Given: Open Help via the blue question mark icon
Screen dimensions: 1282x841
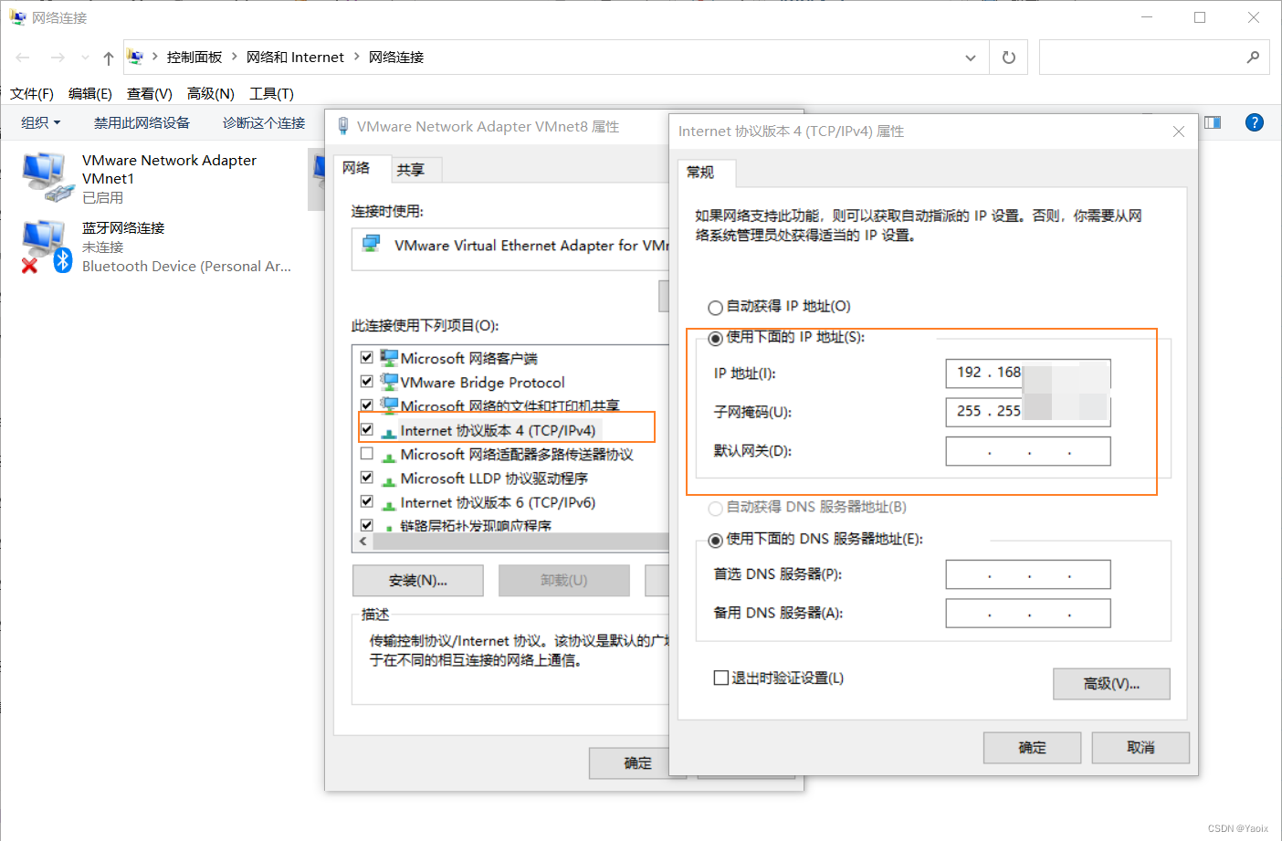Looking at the screenshot, I should 1255,122.
